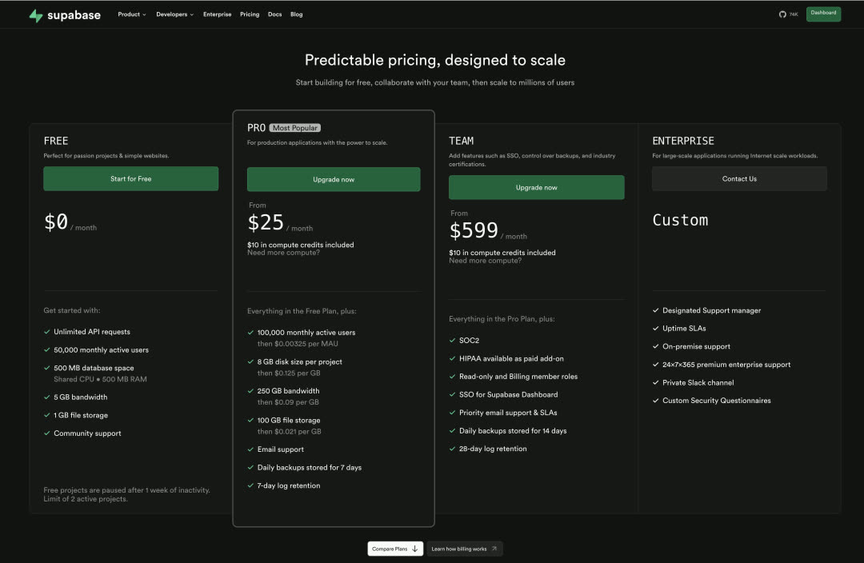Click the checkmark beside 7-day log retention
864x563 pixels.
pyautogui.click(x=250, y=485)
